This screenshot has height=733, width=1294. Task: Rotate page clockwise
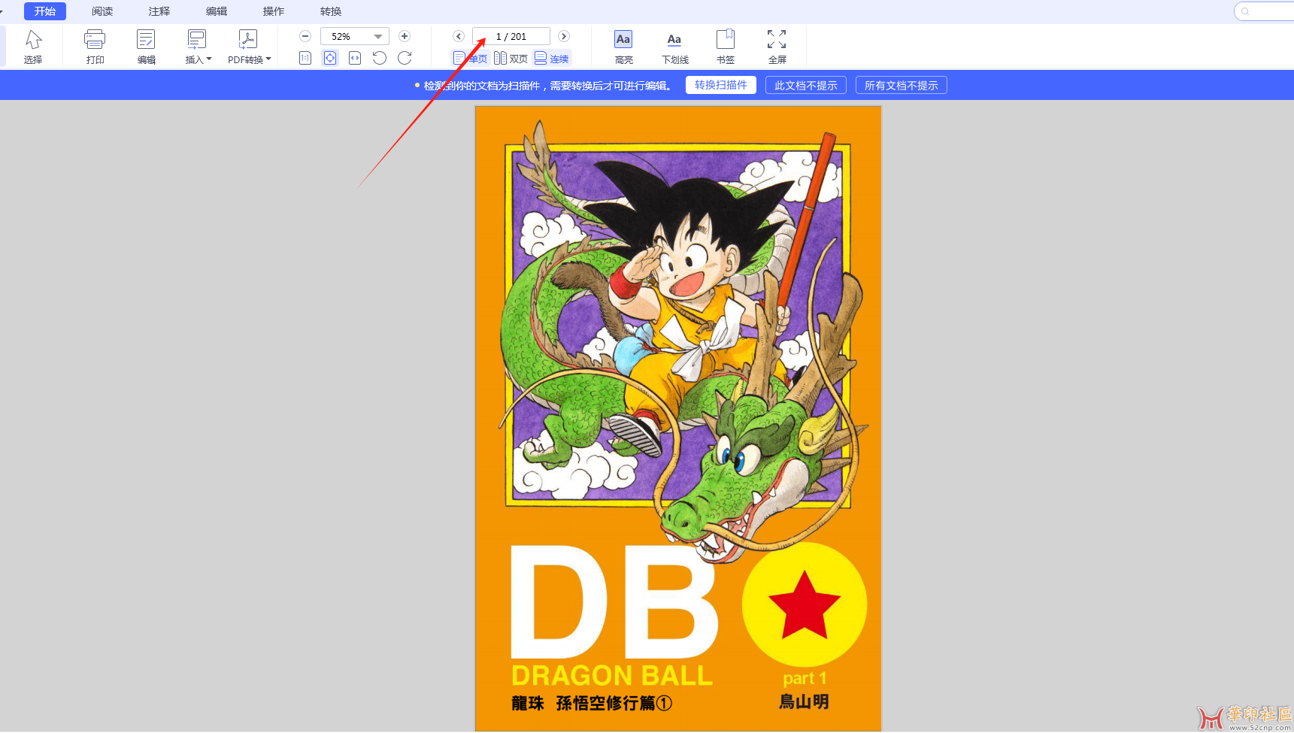tap(405, 58)
